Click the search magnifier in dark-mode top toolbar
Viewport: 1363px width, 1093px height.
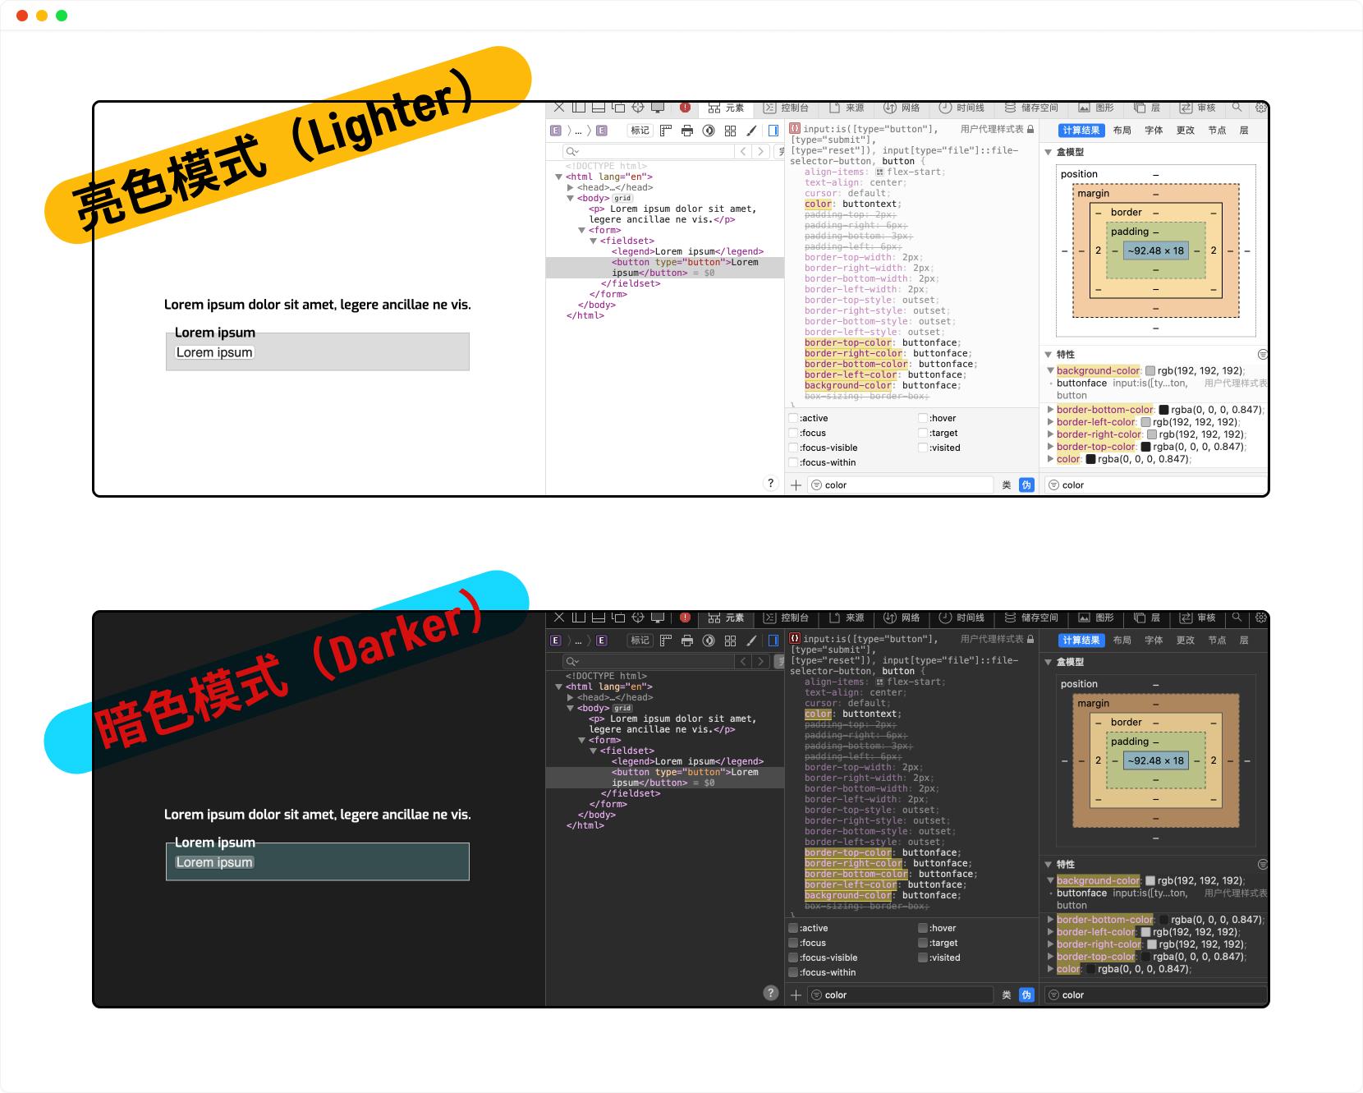(x=1237, y=618)
